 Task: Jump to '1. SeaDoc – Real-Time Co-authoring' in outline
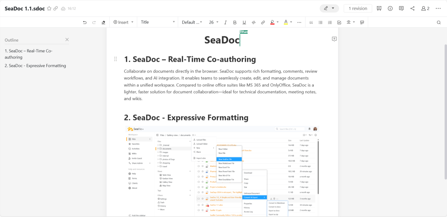[29, 54]
